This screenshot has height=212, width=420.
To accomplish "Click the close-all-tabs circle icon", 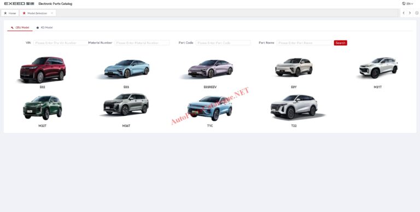I will point(417,13).
